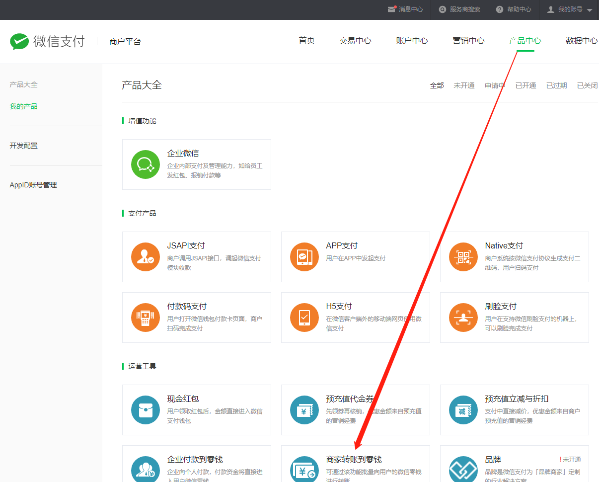Select 我的产品 in the sidebar
Screen dimensions: 599x482
[23, 106]
